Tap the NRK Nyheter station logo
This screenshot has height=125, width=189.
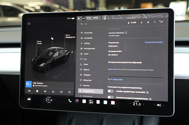coord(29,84)
